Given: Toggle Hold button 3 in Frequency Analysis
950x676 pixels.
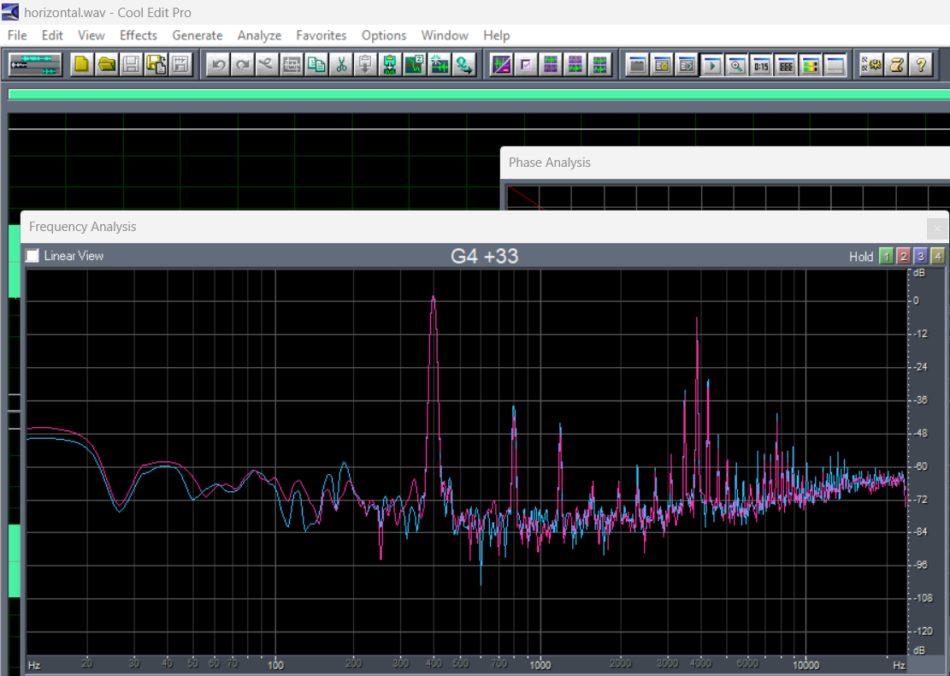Looking at the screenshot, I should pos(920,256).
